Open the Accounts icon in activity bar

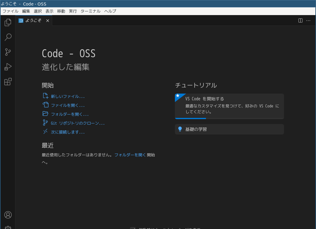tap(8, 215)
